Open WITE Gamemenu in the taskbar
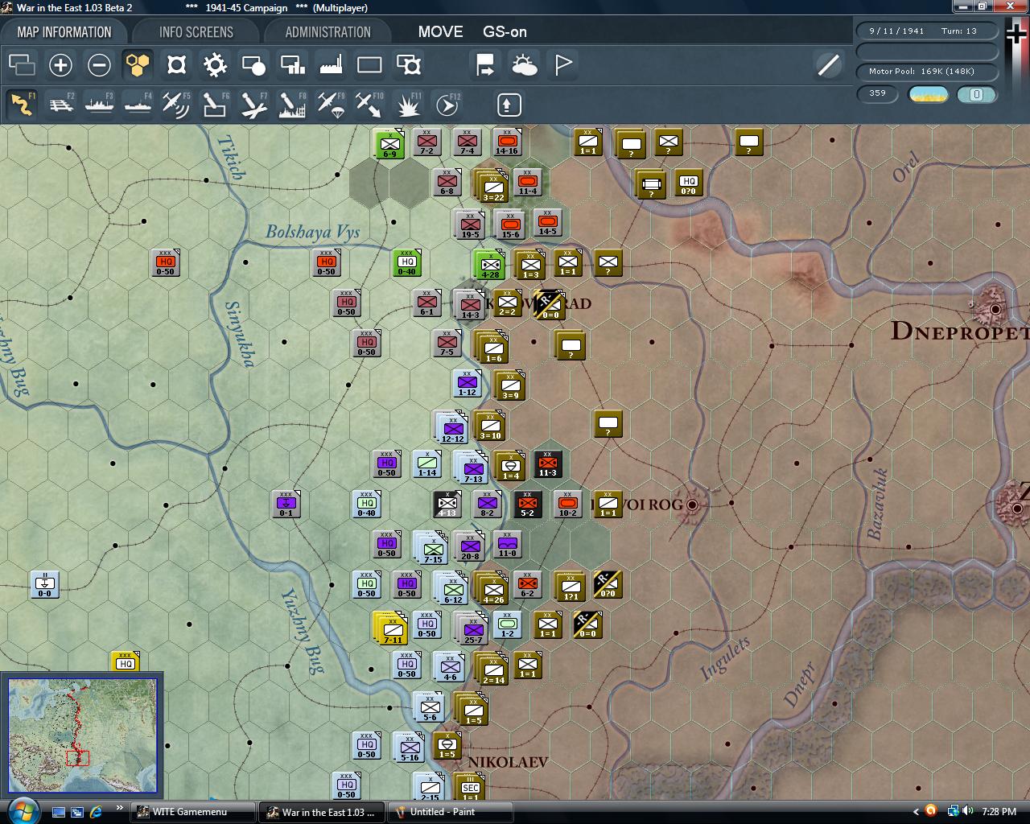 click(x=193, y=812)
